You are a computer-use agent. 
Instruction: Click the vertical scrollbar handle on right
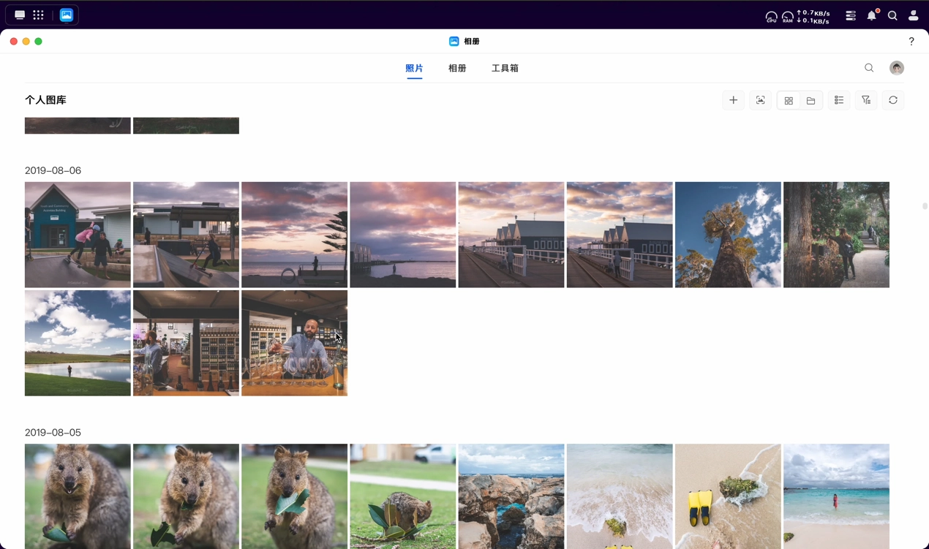(925, 206)
